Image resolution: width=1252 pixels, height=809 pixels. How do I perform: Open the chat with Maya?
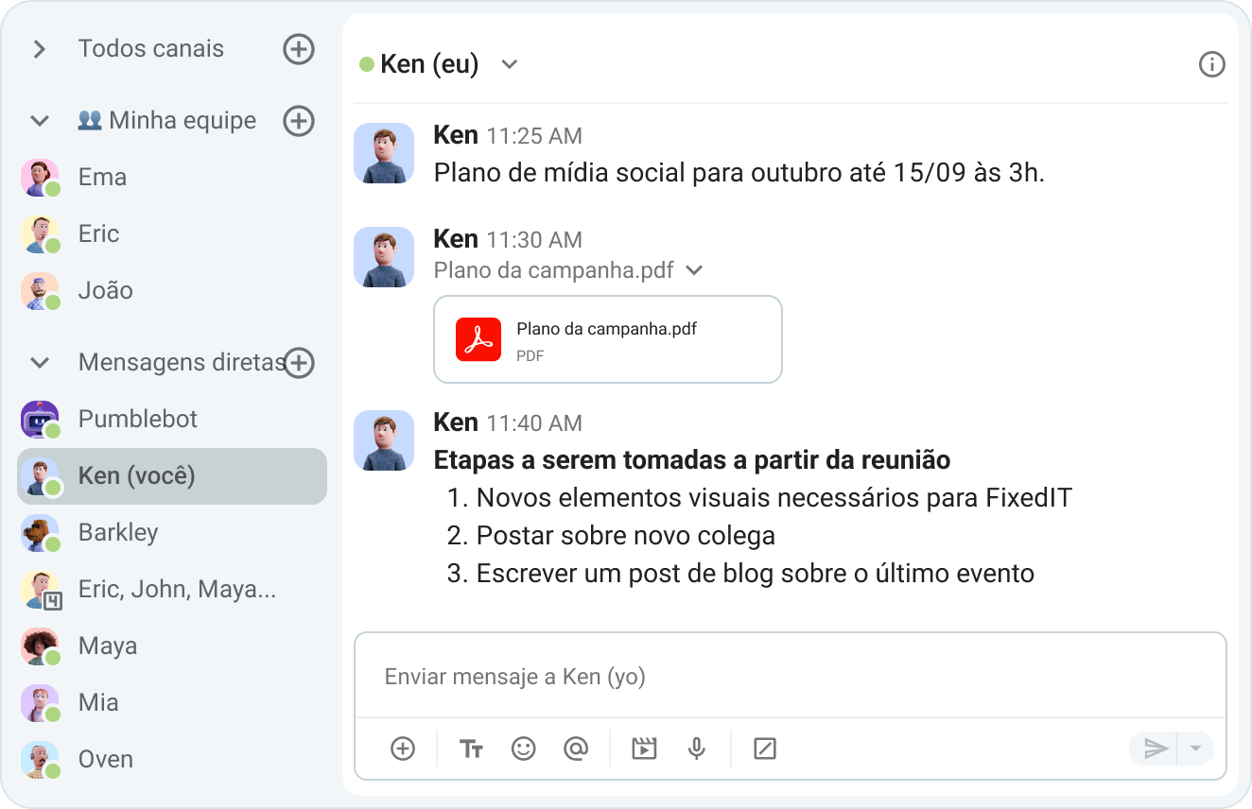click(x=107, y=645)
